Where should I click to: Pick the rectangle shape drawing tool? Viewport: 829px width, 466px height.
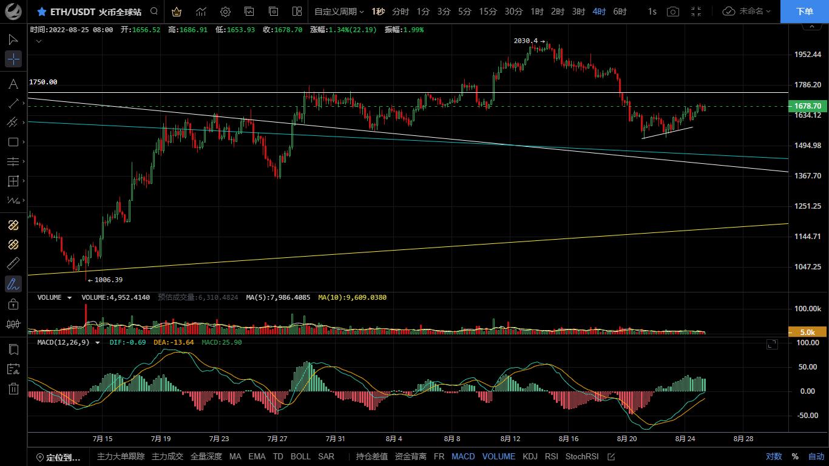pyautogui.click(x=13, y=142)
